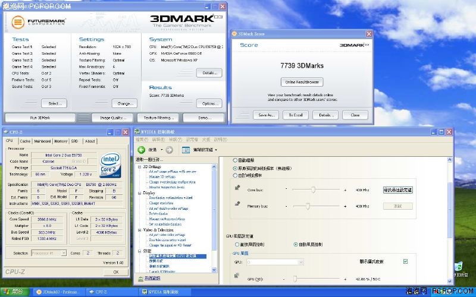The width and height of the screenshot is (476, 297).
Task: Click the find optimal settings button beside Core bus
Action: point(397,190)
